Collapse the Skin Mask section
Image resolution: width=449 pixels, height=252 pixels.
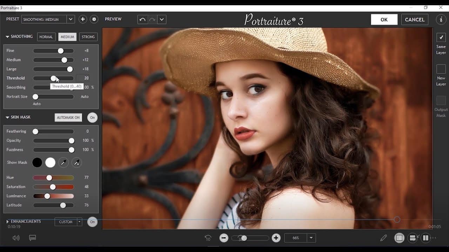coord(7,117)
